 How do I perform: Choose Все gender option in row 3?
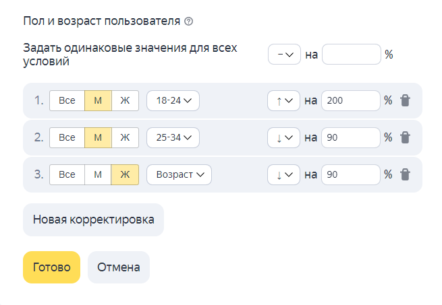click(67, 174)
